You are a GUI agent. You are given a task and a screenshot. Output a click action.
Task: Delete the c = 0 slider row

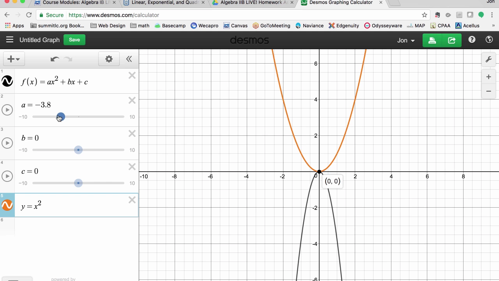132,167
